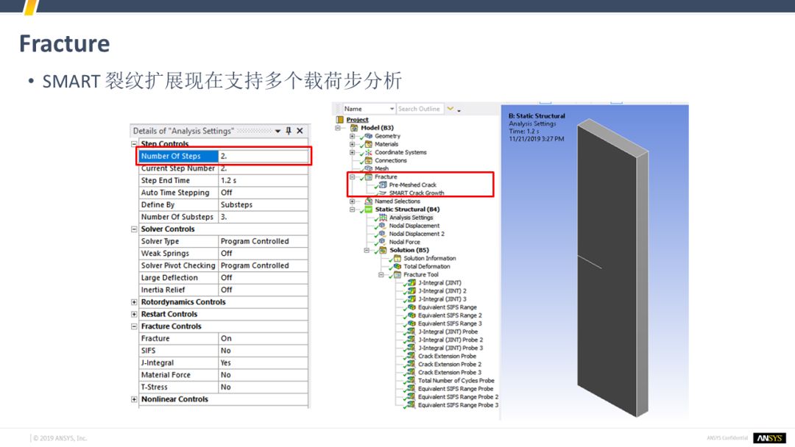This screenshot has height=447, width=795.
Task: Select the Nodal Force icon
Action: pyautogui.click(x=383, y=242)
